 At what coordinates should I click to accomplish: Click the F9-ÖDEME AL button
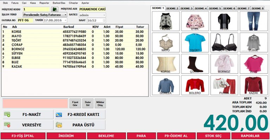176,136
